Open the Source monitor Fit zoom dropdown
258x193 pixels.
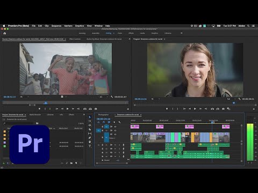click(24, 96)
